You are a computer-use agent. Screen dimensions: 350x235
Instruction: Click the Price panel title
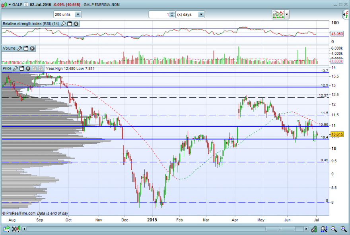tap(7, 68)
